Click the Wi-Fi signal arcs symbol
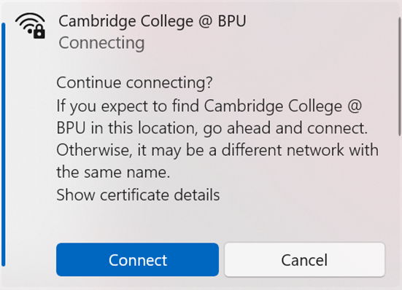The width and height of the screenshot is (402, 290). point(28,23)
